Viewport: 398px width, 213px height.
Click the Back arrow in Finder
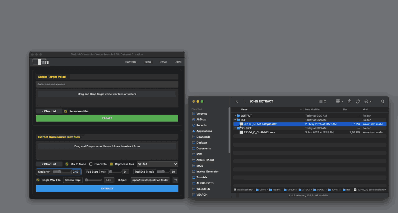click(x=237, y=101)
